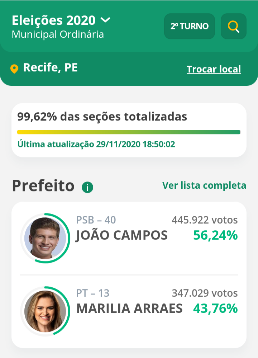This screenshot has height=358, width=258.
Task: Select the MARILIA ARRAES candidate name
Action: tap(129, 308)
